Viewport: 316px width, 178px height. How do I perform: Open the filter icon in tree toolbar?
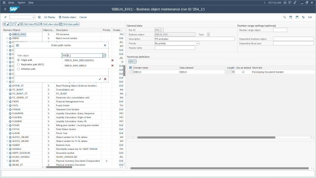point(16,24)
